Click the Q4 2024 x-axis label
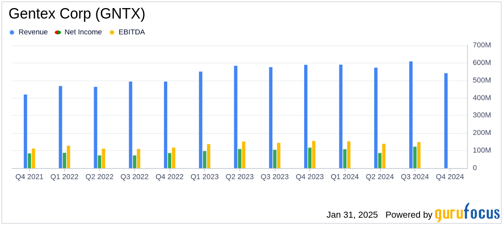This screenshot has height=225, width=503. tap(450, 177)
